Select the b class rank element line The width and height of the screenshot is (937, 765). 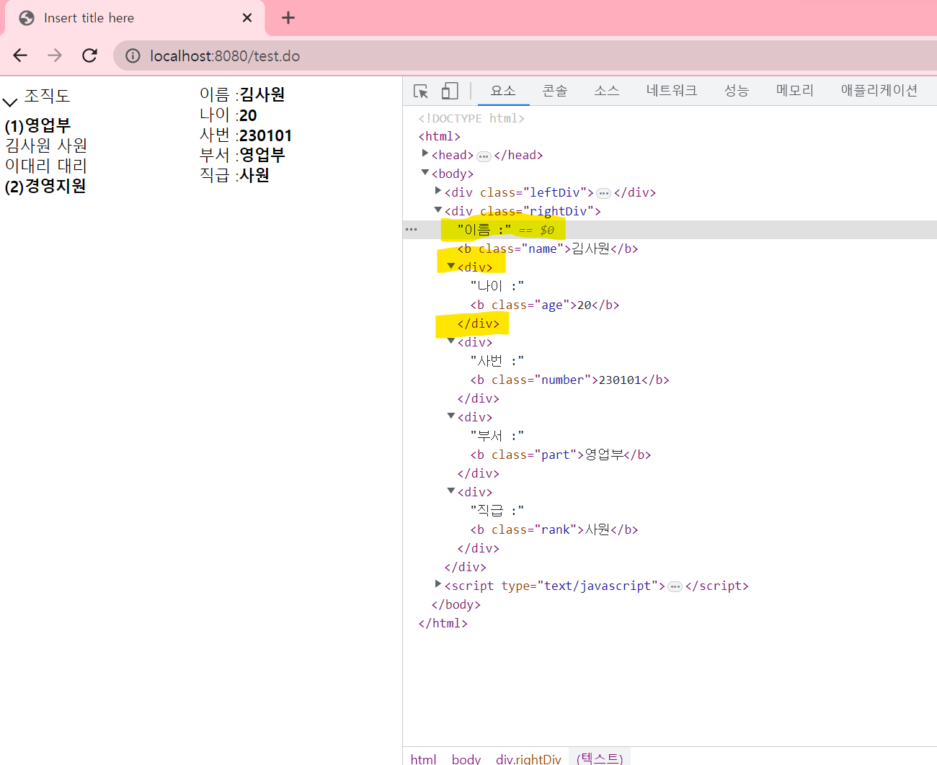click(554, 529)
